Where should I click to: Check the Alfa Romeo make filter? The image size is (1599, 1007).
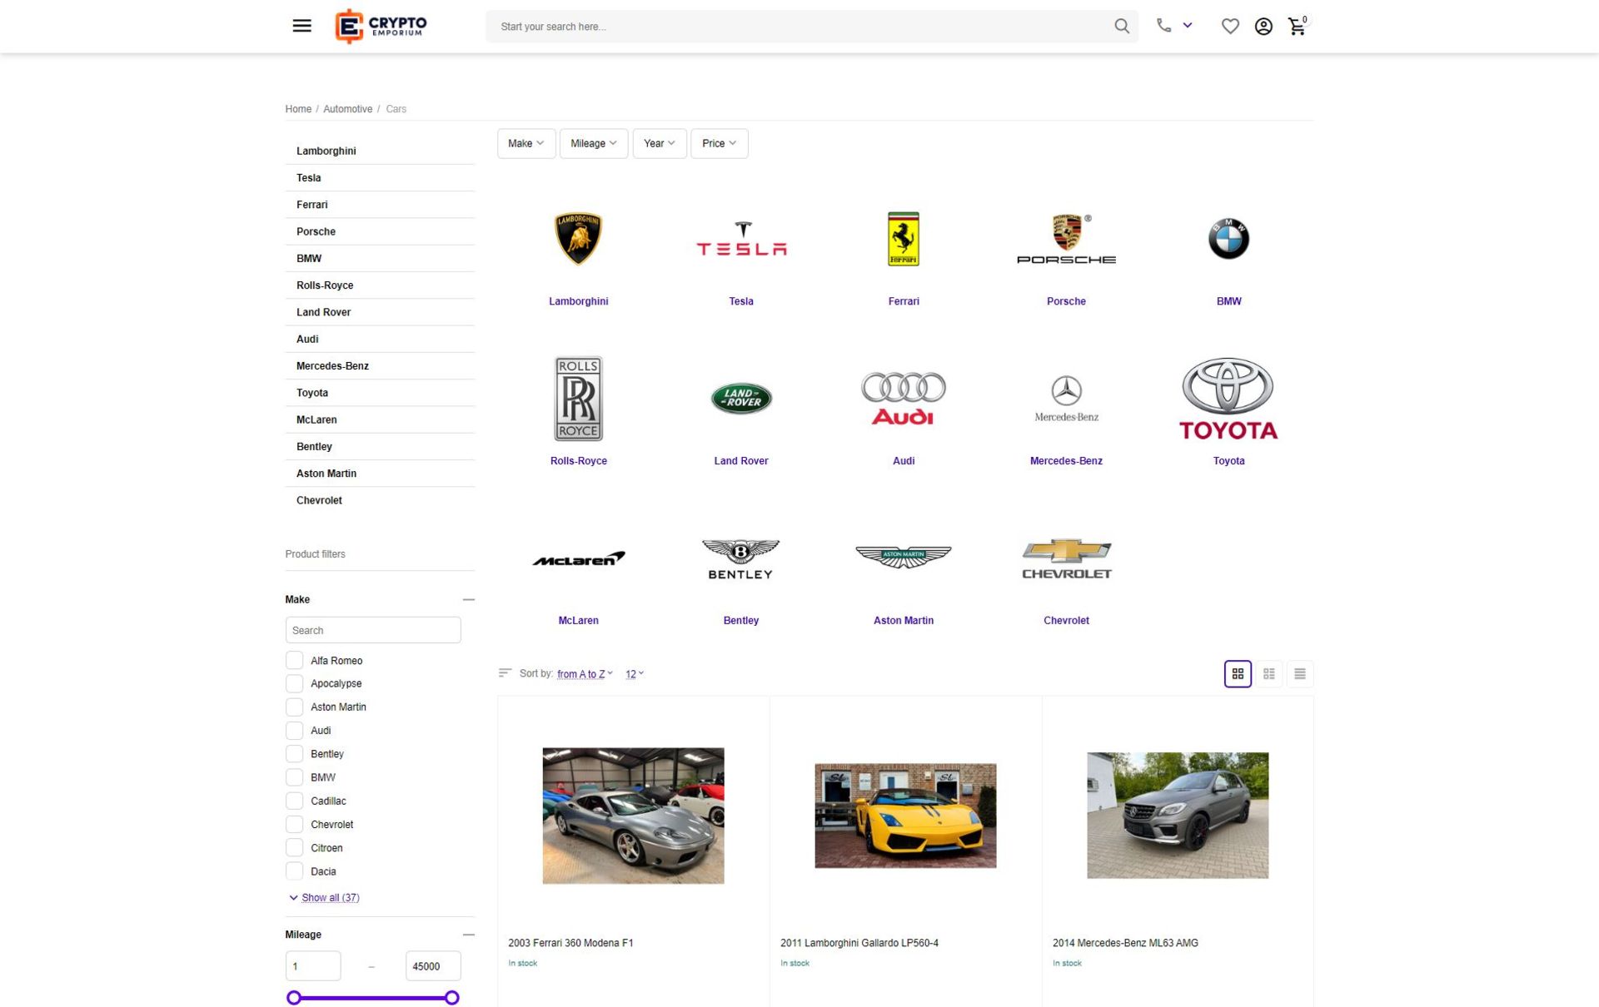(294, 660)
